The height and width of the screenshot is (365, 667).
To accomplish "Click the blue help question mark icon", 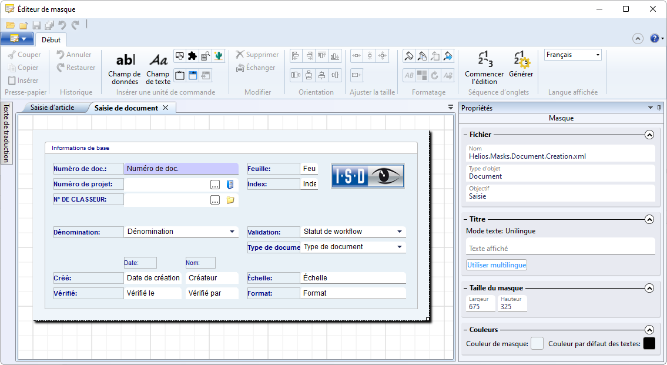I will (x=655, y=38).
